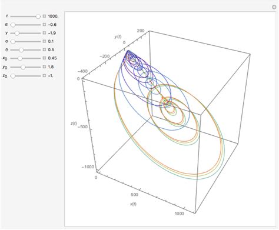Click the y0 value 1.8
279x230 pixels.
(x=51, y=67)
